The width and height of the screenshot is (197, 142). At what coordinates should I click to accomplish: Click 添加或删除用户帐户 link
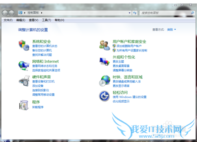129,46
